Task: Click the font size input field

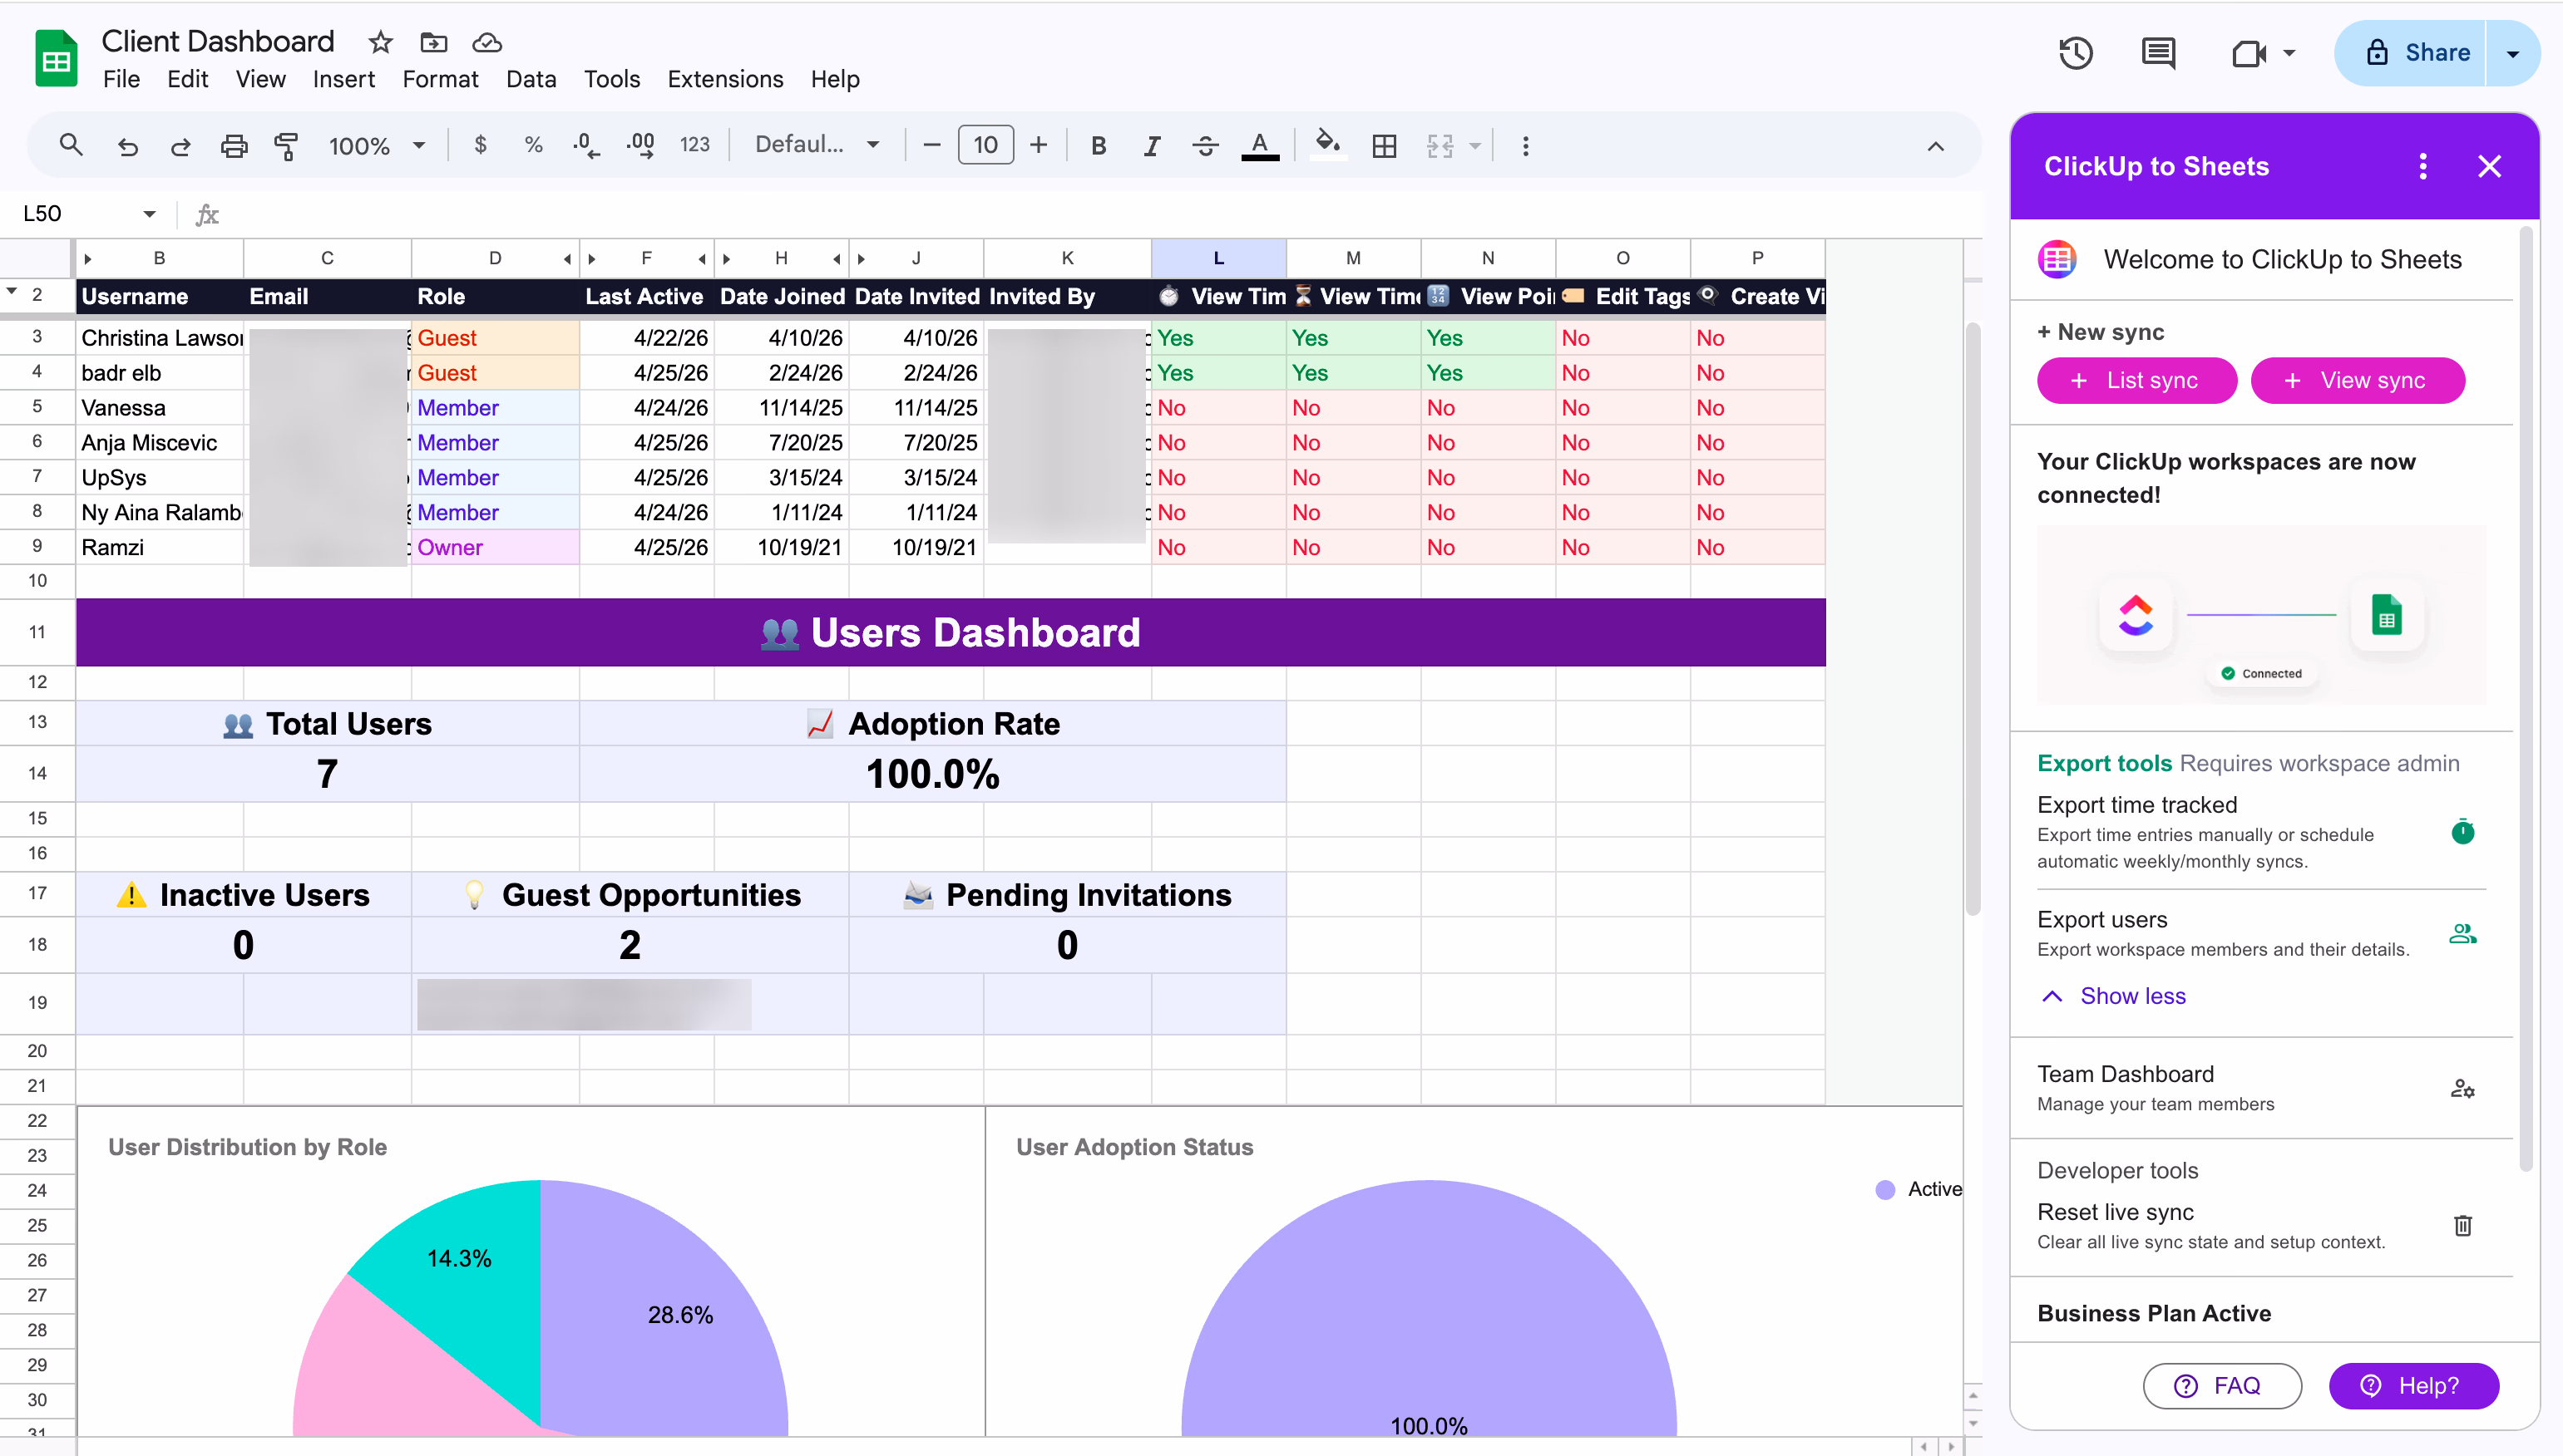Action: point(985,145)
